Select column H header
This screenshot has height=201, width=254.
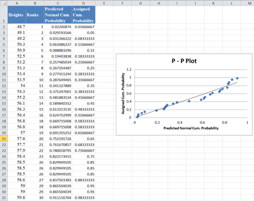(x=158, y=3)
